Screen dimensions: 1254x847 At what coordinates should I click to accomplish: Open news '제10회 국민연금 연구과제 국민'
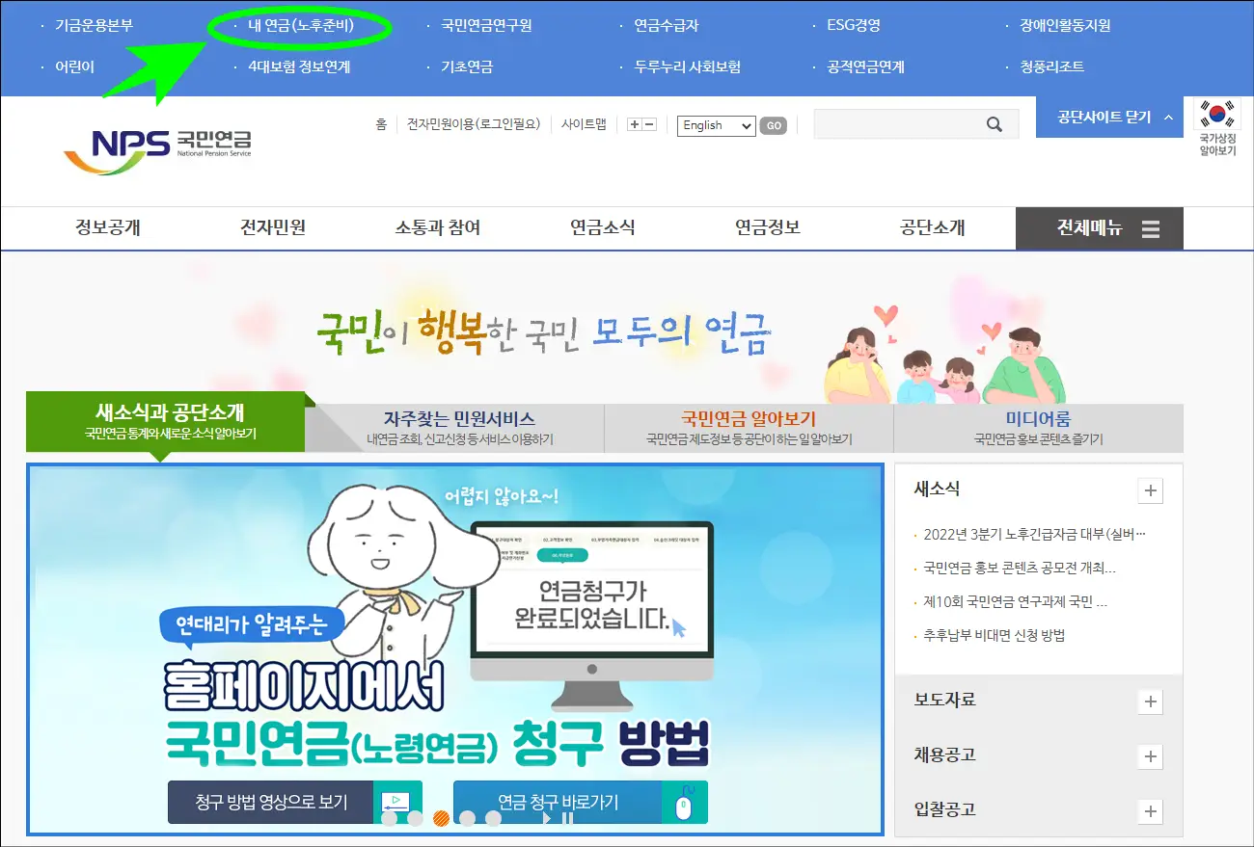point(1015,601)
